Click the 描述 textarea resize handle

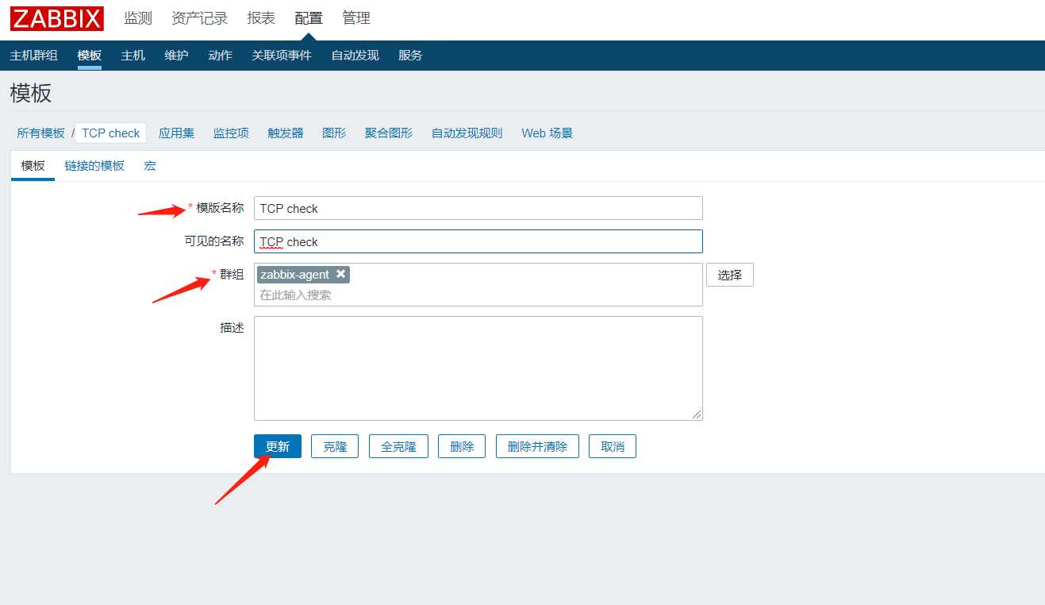pyautogui.click(x=697, y=414)
